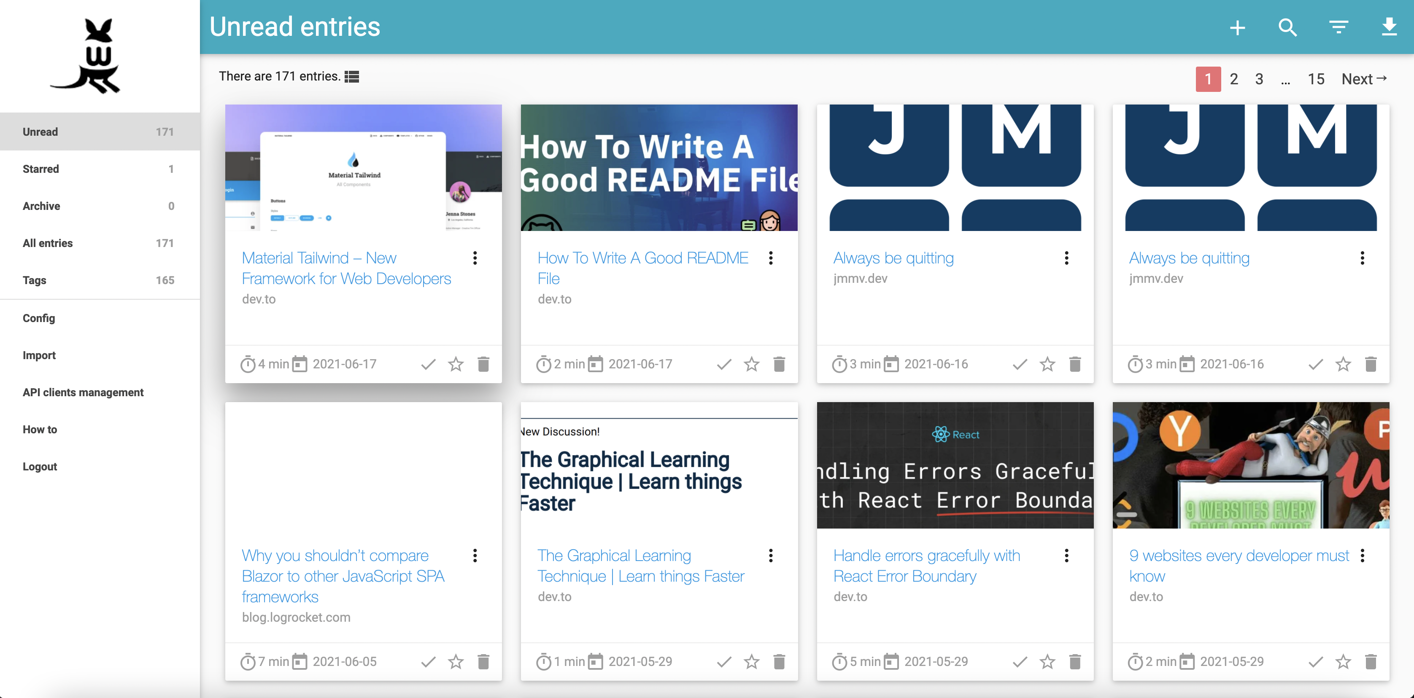1414x698 pixels.
Task: Open the filter entries icon
Action: click(x=1338, y=27)
